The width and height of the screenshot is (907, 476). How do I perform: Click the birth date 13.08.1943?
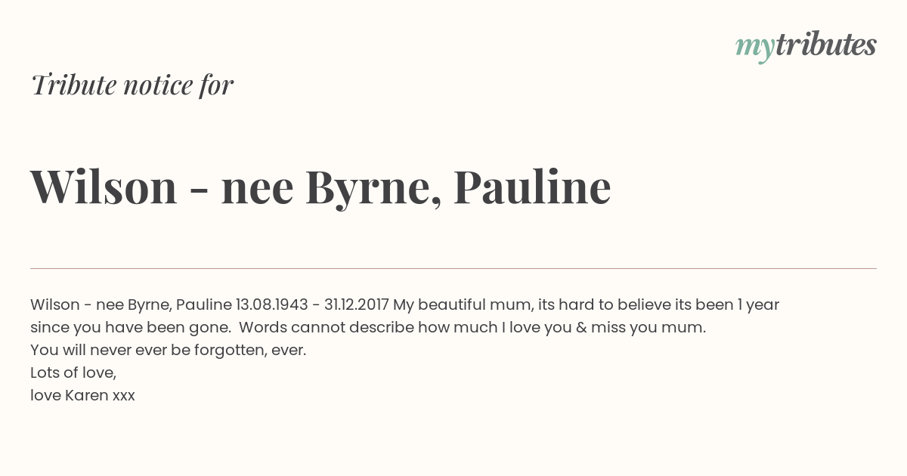[272, 305]
